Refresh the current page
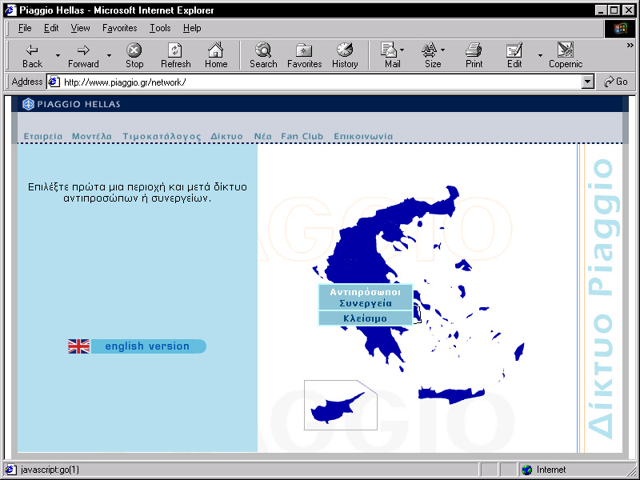The height and width of the screenshot is (480, 640). 175,55
